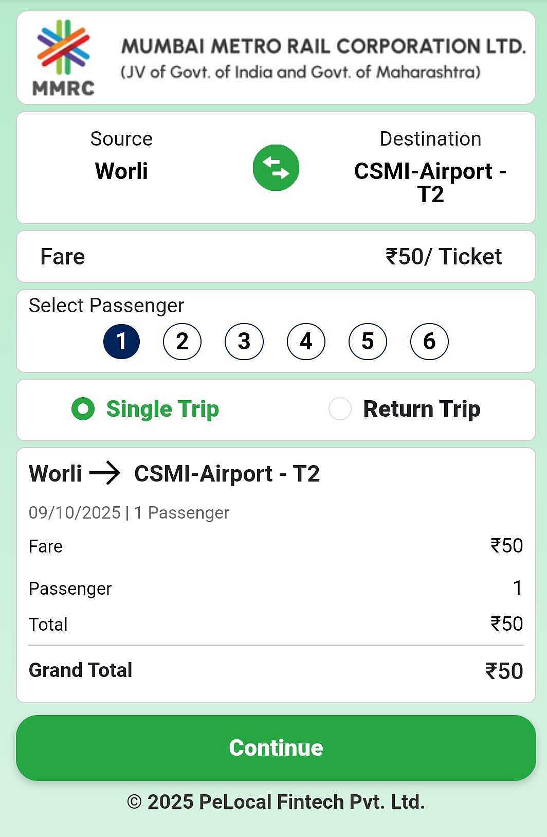Choose 3 passengers
Screen dimensions: 547x837
(x=244, y=341)
